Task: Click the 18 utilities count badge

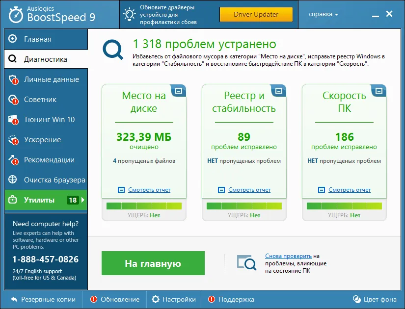Action: click(73, 200)
